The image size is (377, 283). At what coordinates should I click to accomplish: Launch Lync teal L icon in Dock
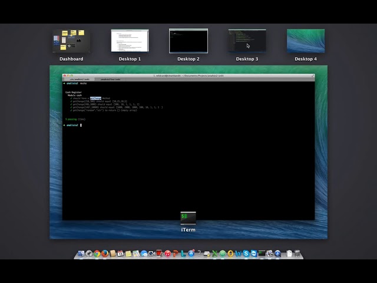coord(183,254)
